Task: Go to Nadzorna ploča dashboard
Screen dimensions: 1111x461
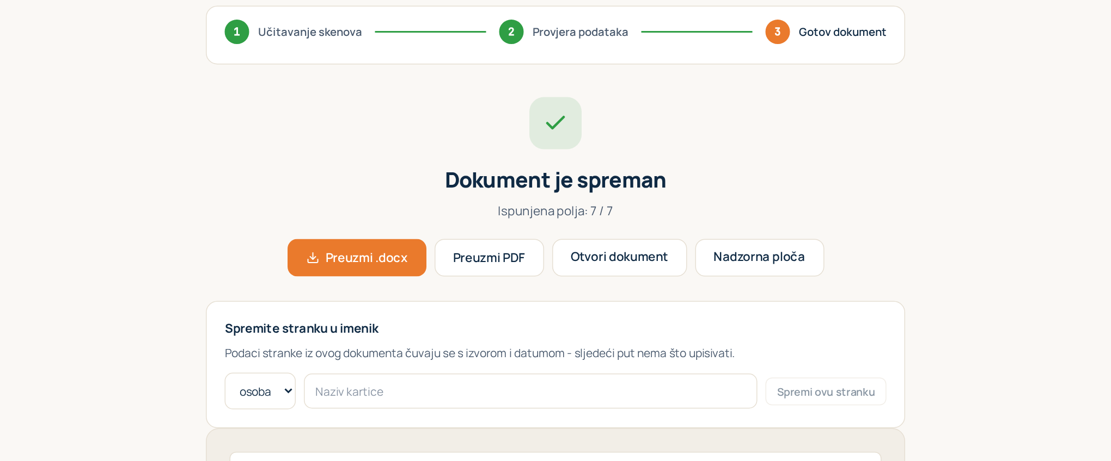Action: [x=759, y=258]
